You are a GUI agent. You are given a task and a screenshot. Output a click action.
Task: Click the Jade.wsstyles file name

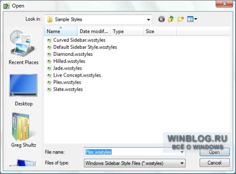pos(67,68)
